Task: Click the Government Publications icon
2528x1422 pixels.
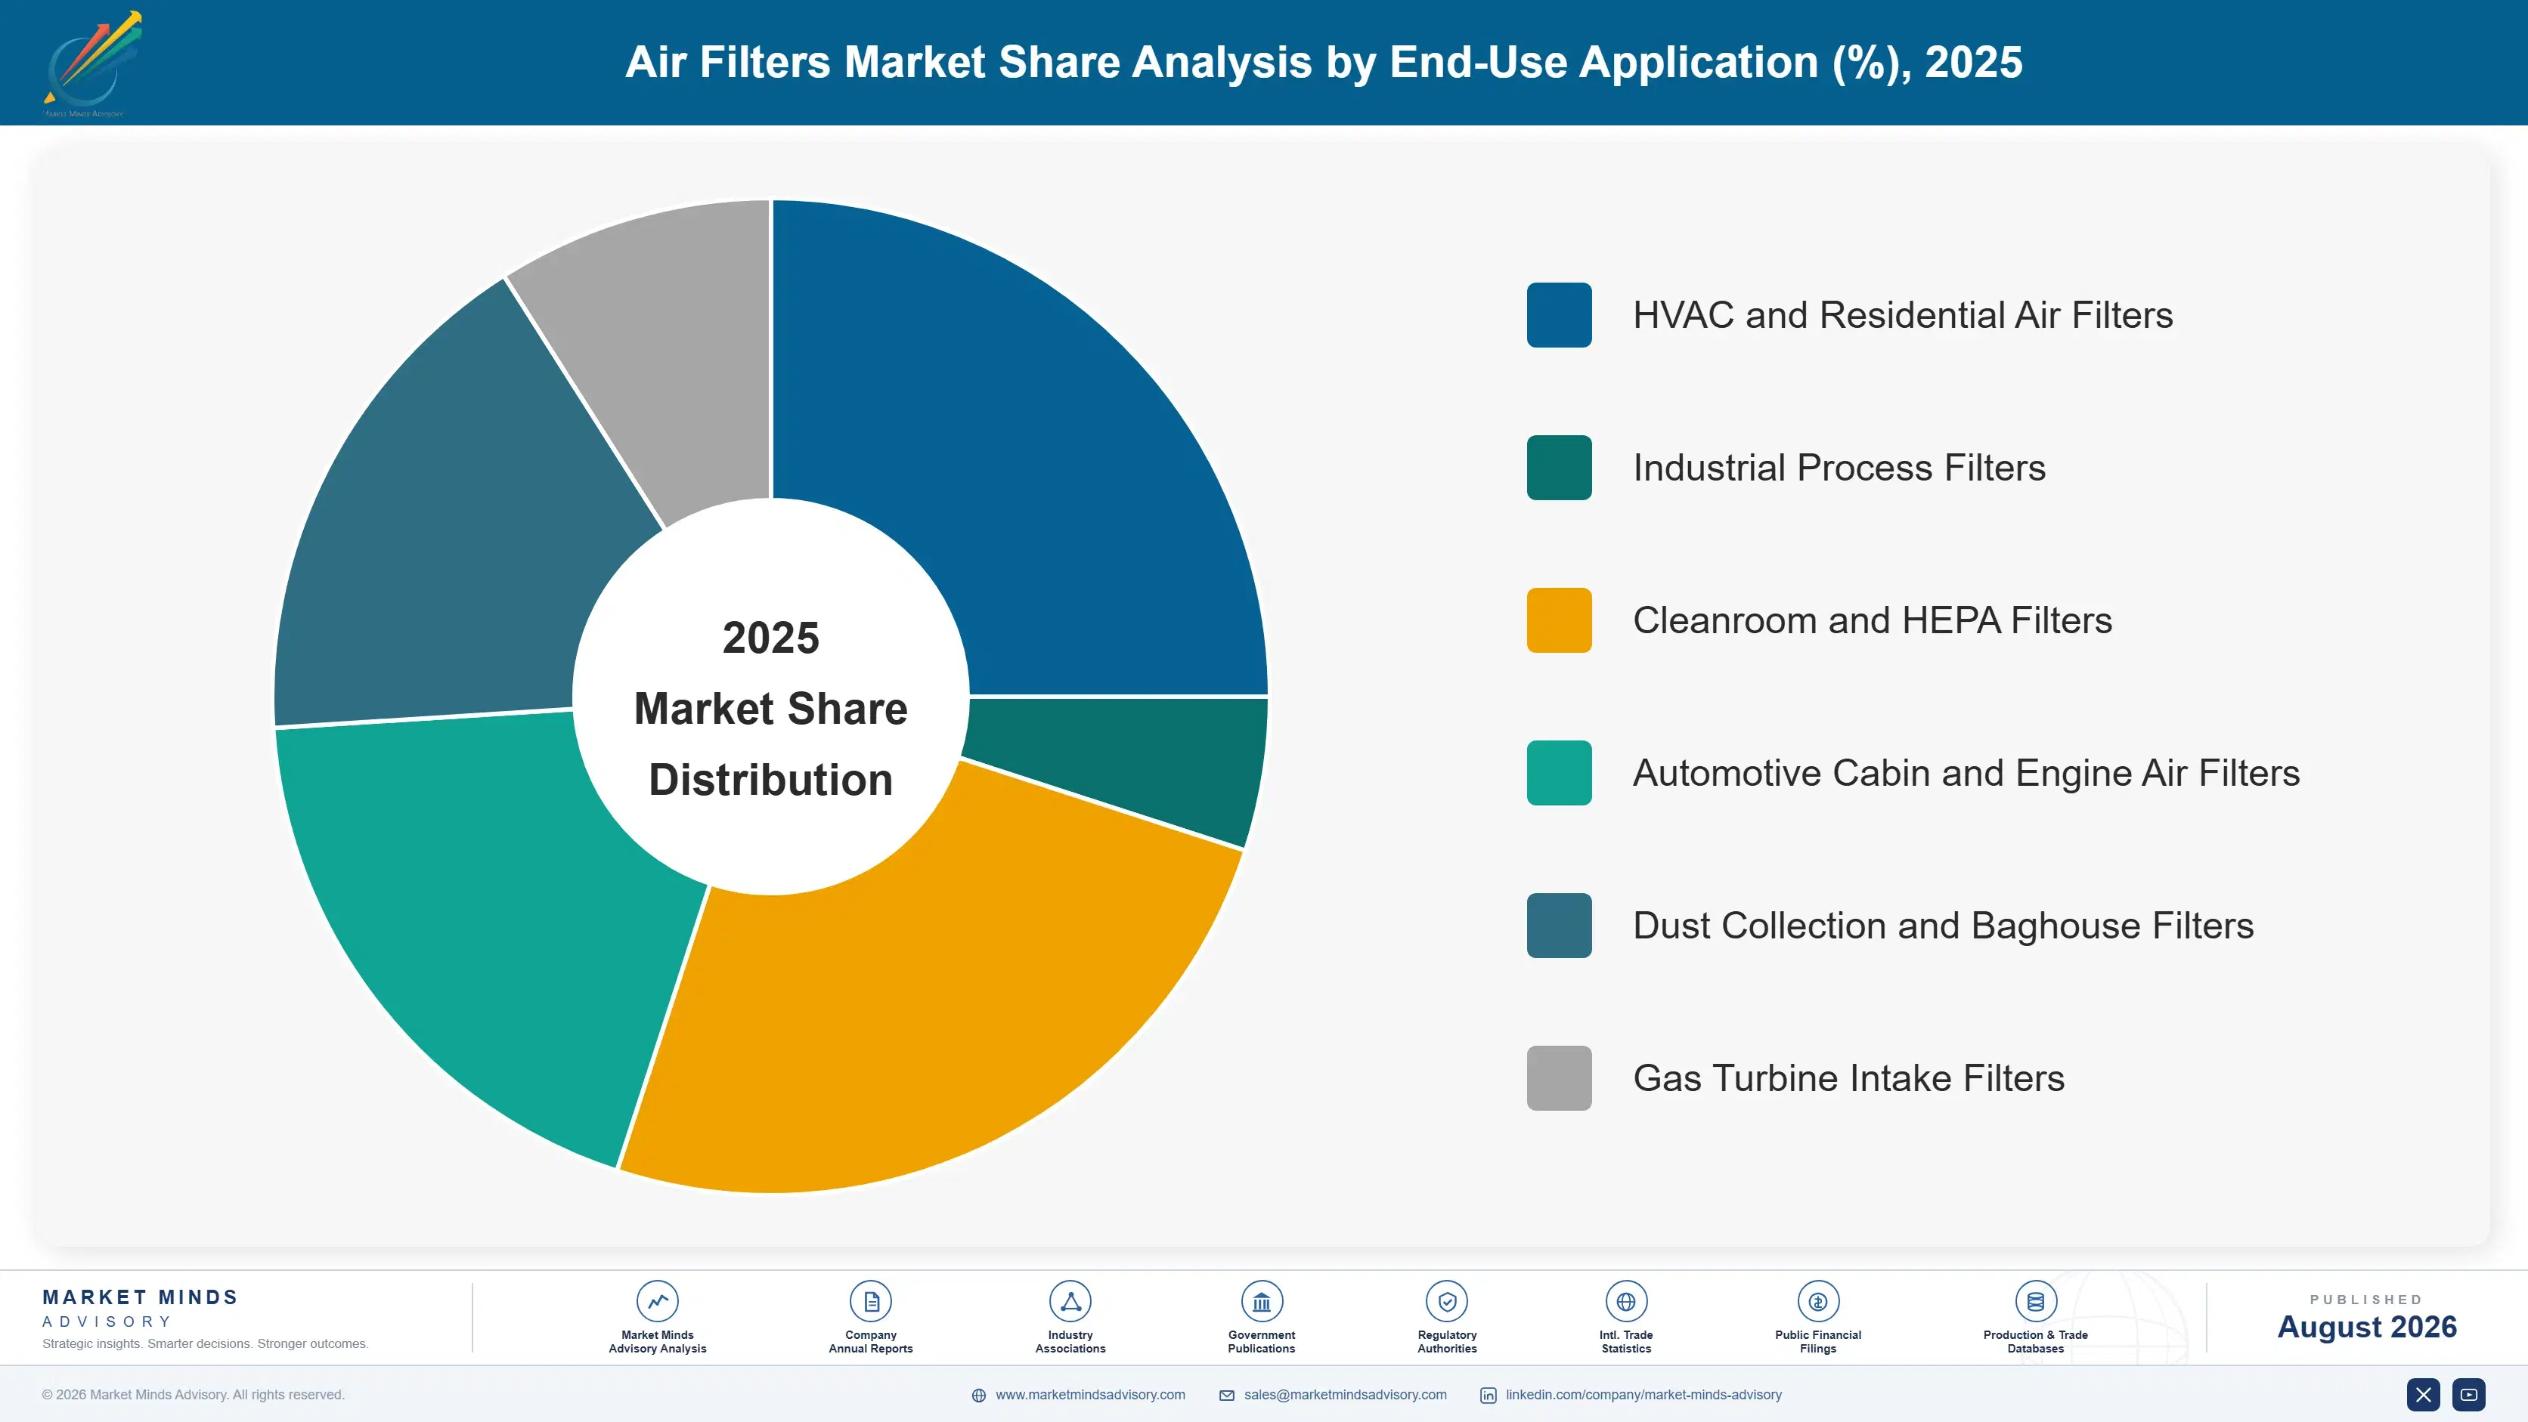Action: point(1261,1301)
